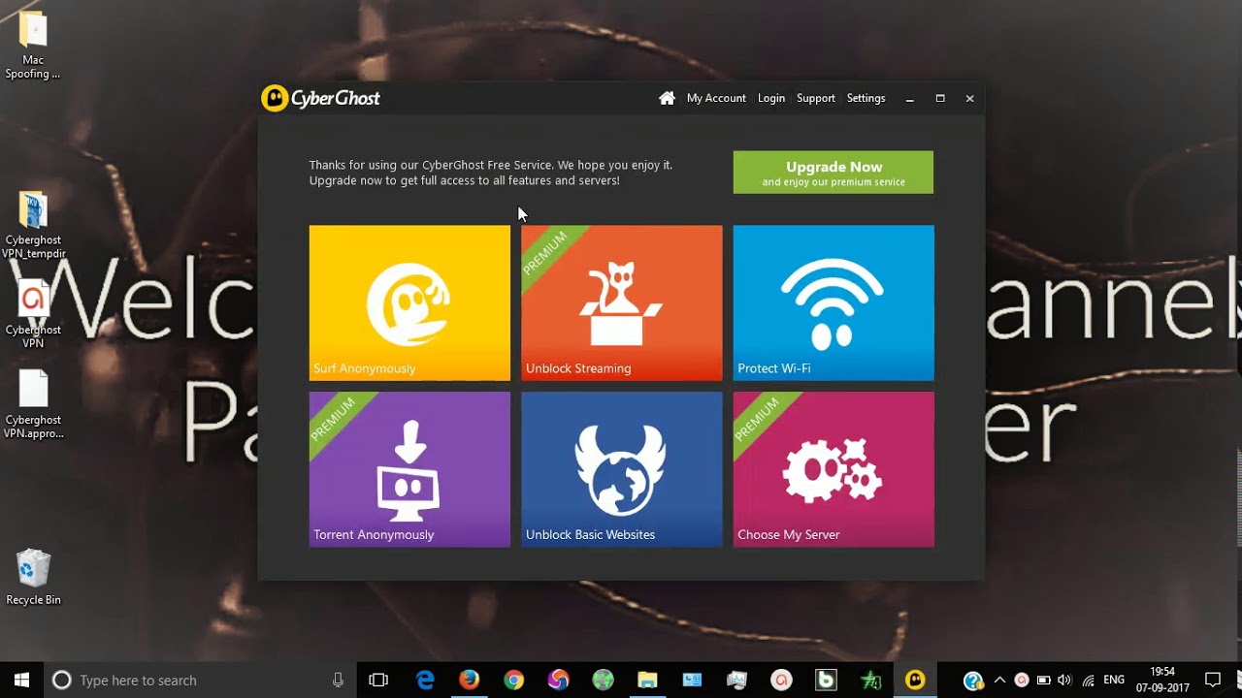This screenshot has width=1242, height=698.
Task: Open the Surf Anonymously tile
Action: click(409, 302)
